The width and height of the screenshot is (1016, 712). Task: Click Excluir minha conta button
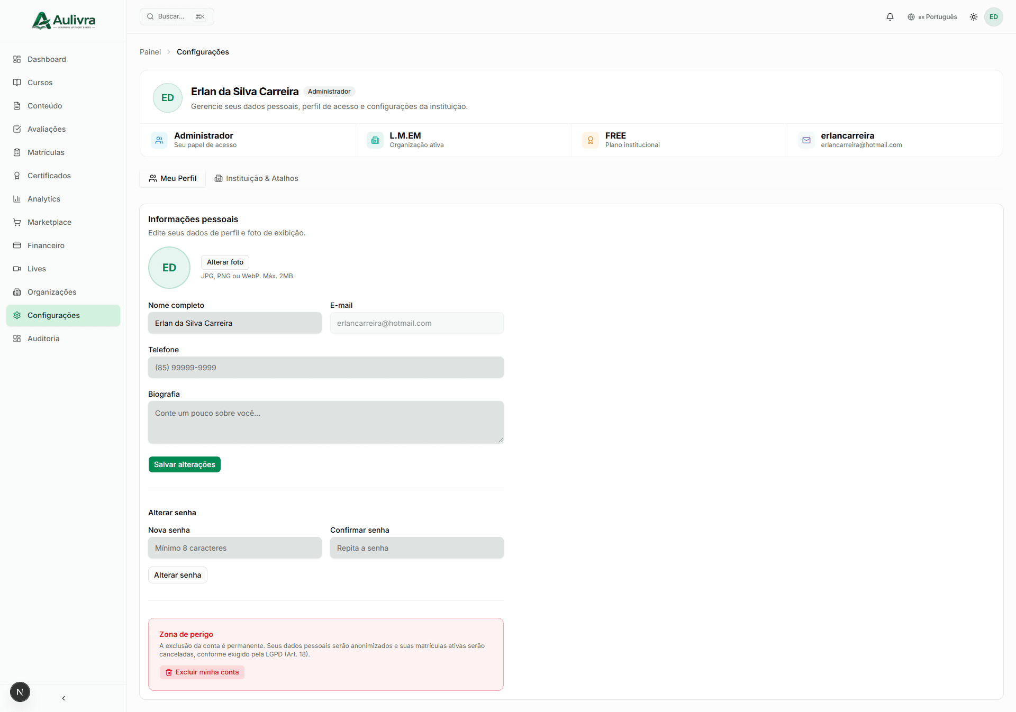coord(202,672)
